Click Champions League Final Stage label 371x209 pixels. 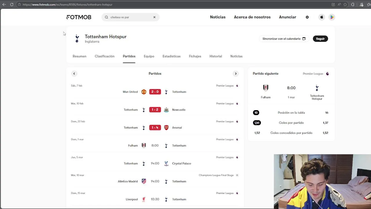(216, 175)
